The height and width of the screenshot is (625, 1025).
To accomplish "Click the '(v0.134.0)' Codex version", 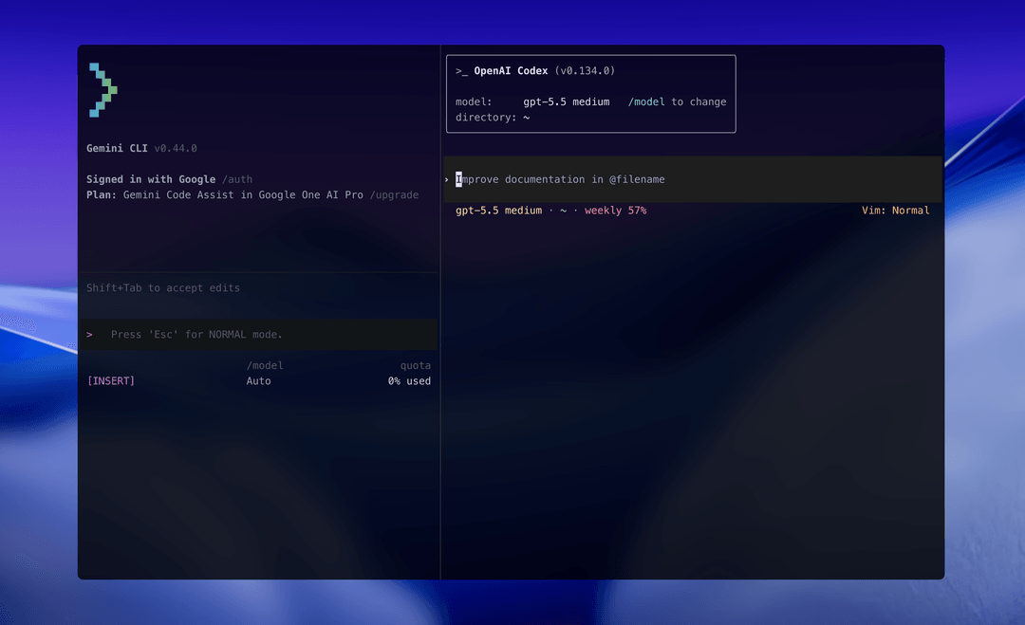I will click(x=585, y=71).
